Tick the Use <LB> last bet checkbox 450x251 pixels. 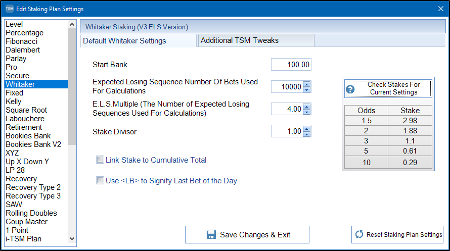point(100,180)
